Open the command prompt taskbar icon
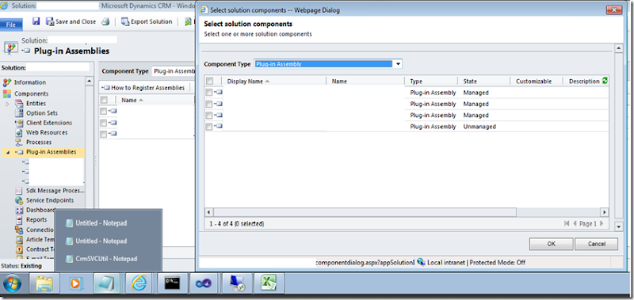Screen dimensions: 634x300 click(x=172, y=283)
